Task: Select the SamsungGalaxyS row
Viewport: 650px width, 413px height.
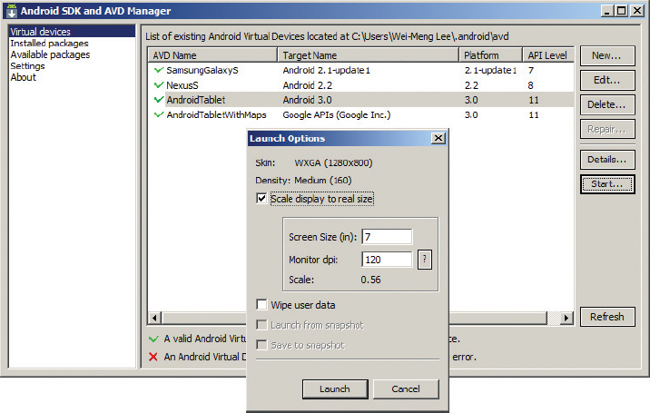Action: point(360,70)
